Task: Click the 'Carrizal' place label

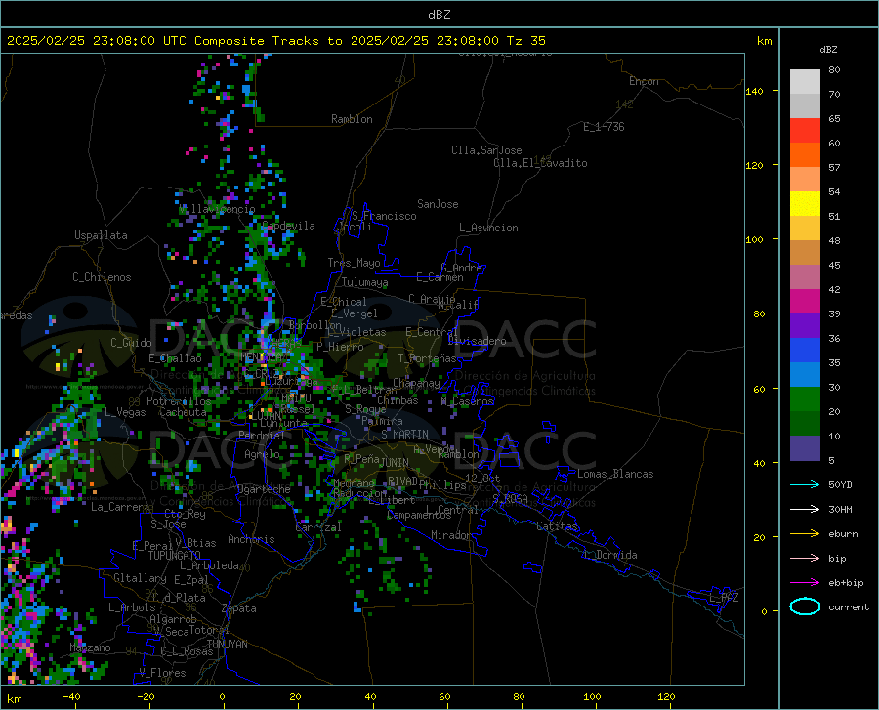Action: 318,527
